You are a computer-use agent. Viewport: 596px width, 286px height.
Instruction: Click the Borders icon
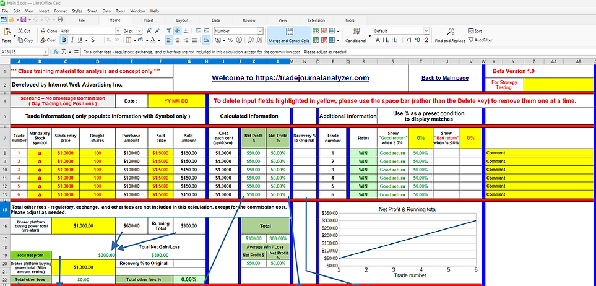[129, 40]
